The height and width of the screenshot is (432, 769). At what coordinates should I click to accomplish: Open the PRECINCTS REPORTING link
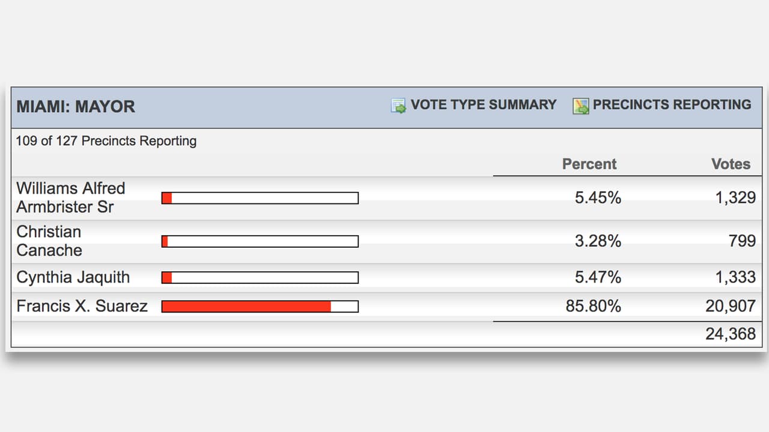pos(672,105)
